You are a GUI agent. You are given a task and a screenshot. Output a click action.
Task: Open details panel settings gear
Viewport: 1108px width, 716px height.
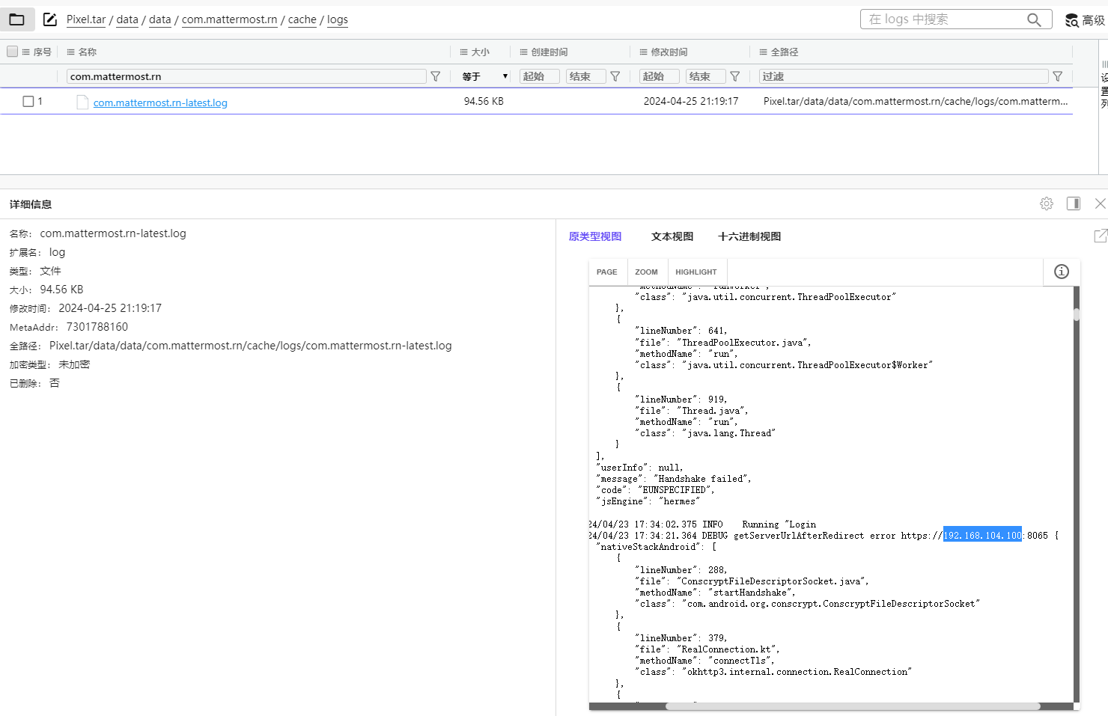tap(1047, 204)
